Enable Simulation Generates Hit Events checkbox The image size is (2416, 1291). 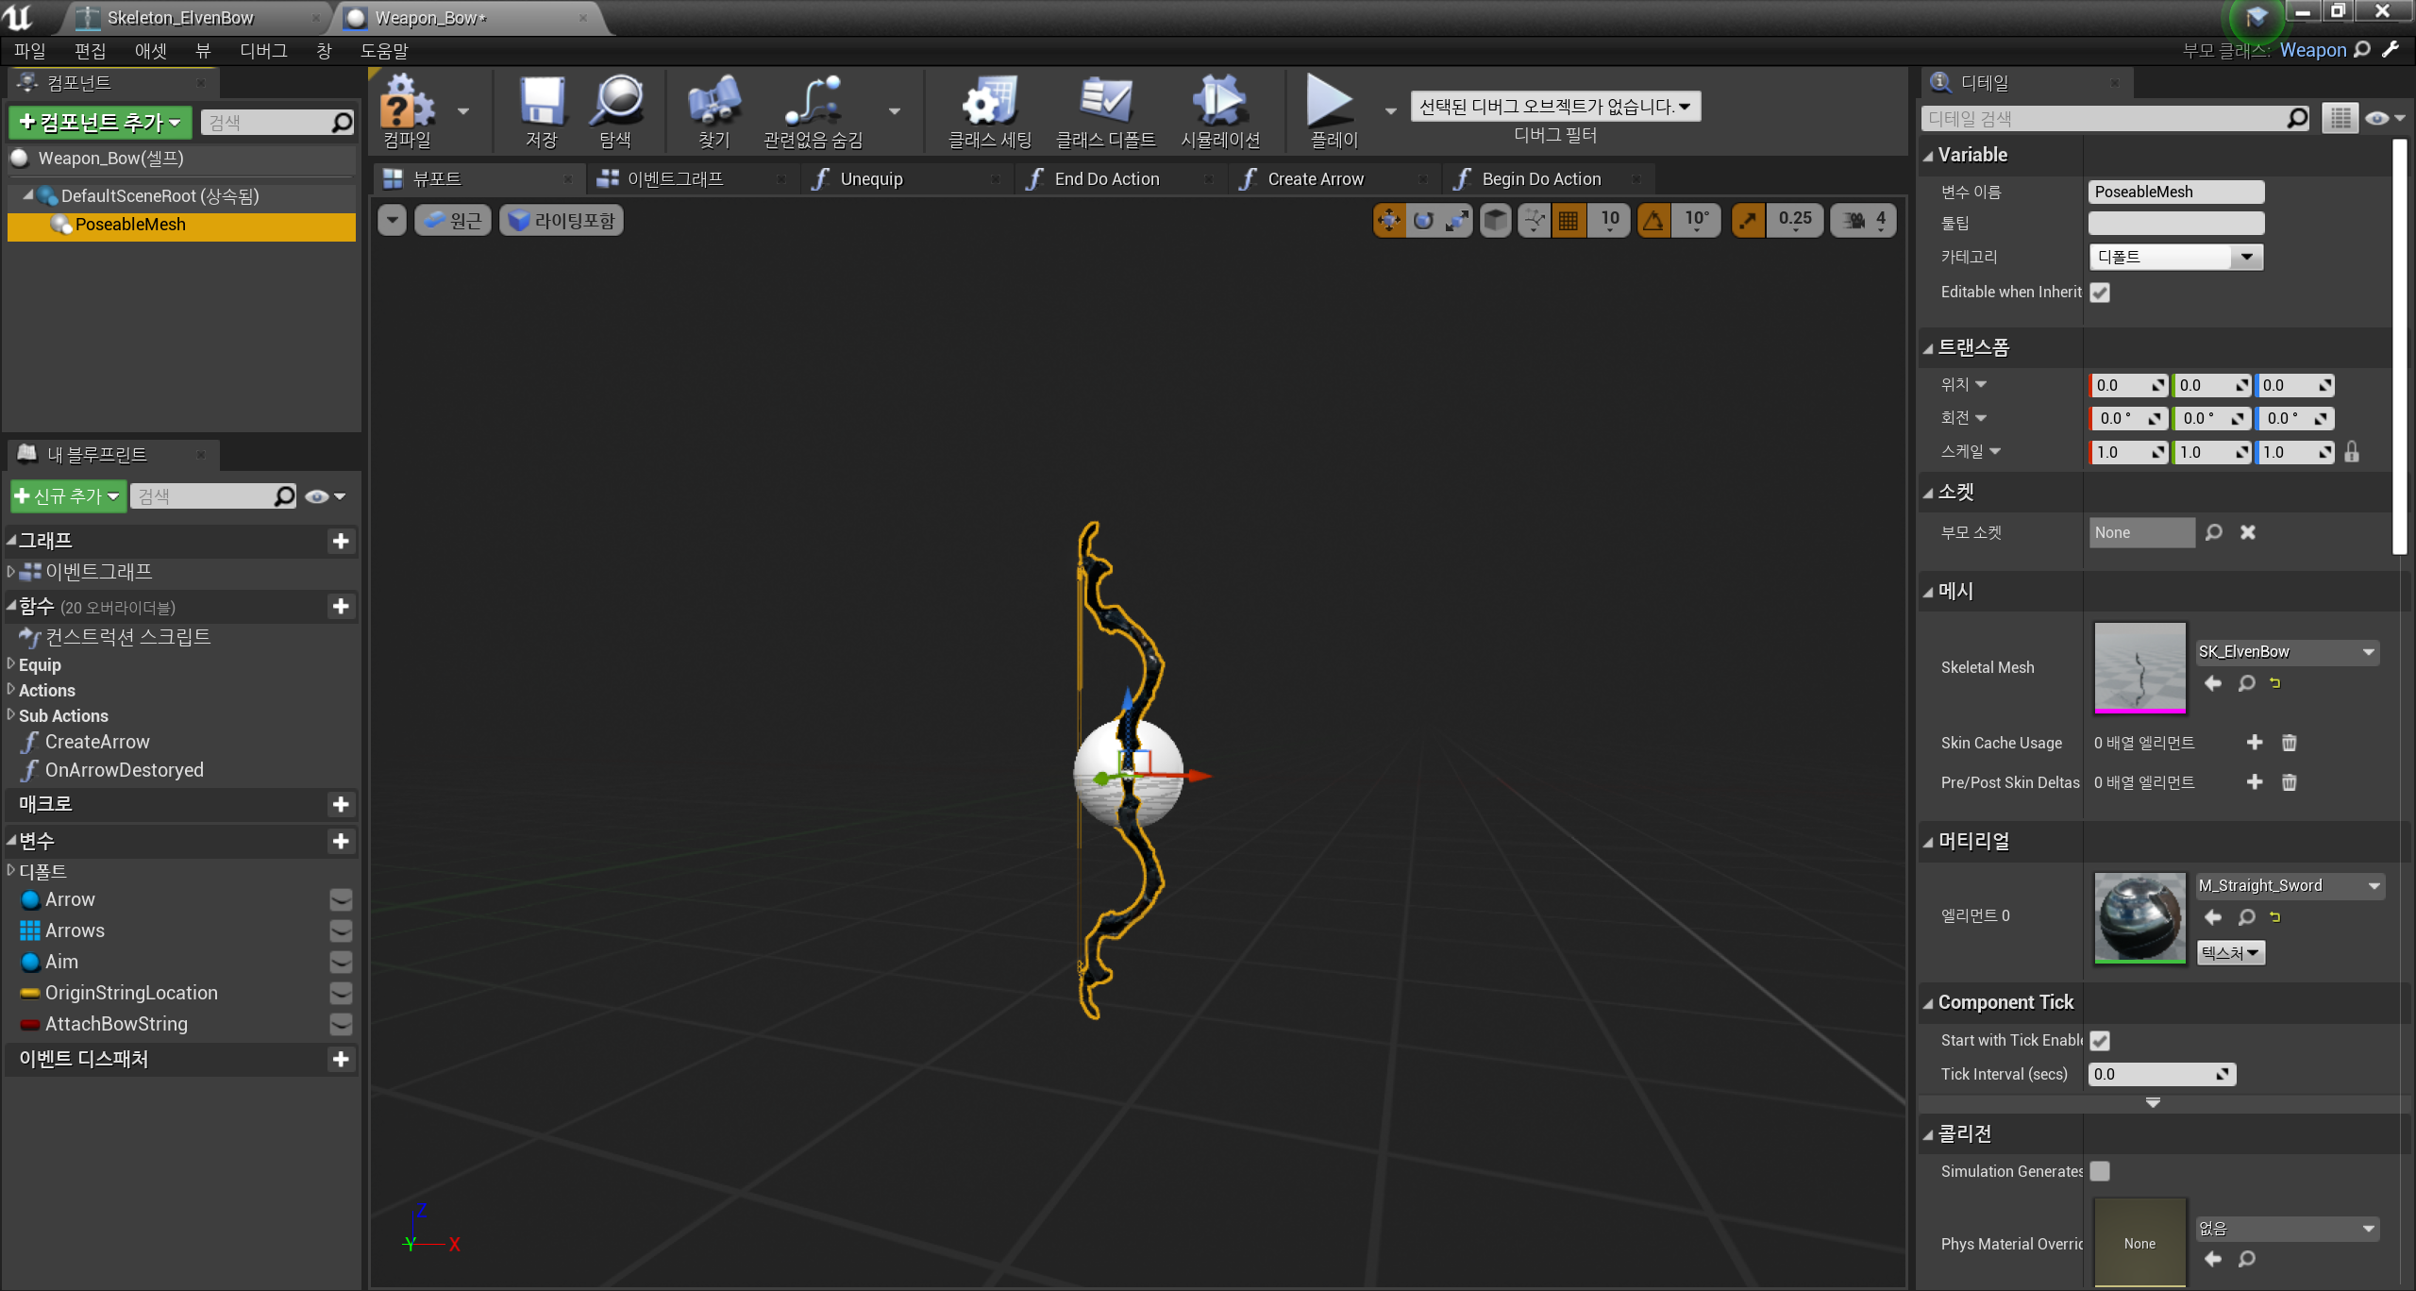(2100, 1171)
